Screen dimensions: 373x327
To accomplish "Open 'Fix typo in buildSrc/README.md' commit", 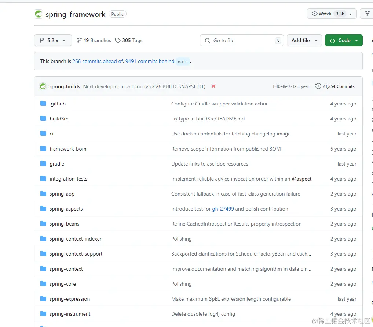I will (208, 119).
